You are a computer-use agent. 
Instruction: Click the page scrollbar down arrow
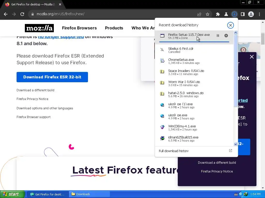coord(263,188)
